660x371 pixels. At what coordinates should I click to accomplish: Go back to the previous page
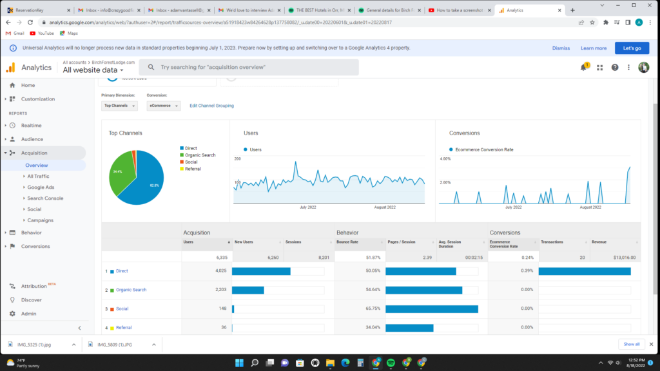[x=8, y=23]
